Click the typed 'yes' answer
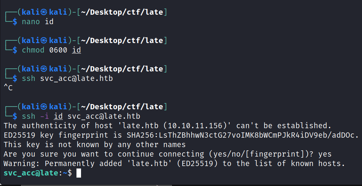This screenshot has width=362, height=186. 325,154
